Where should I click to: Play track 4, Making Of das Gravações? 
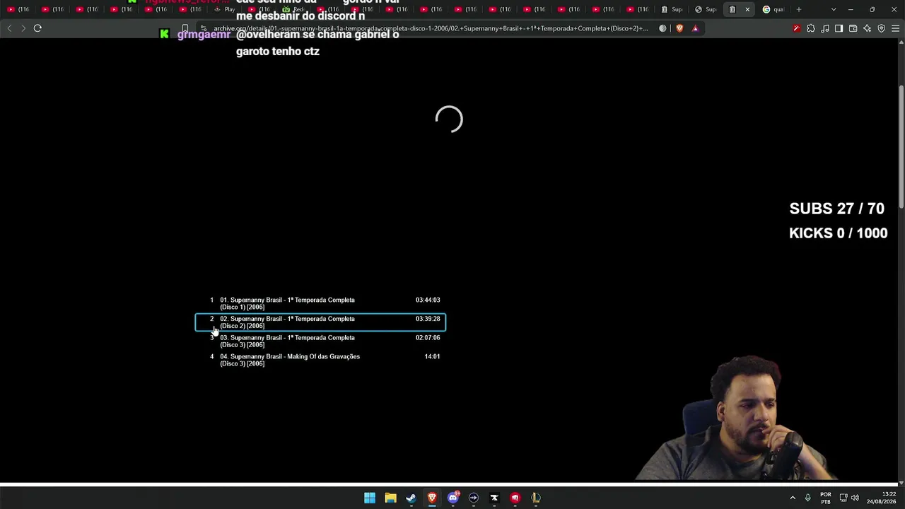(320, 360)
